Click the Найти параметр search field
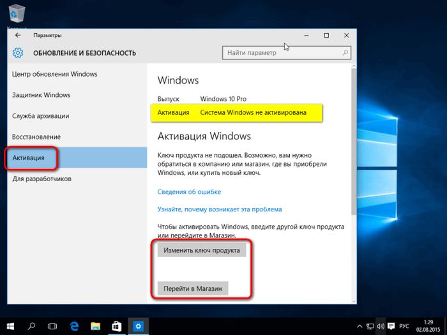The width and height of the screenshot is (447, 335). coord(287,53)
